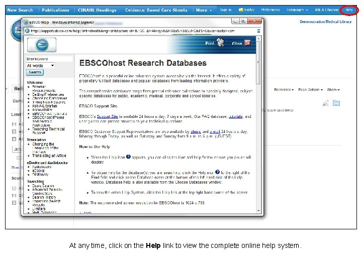Click the help window vertical scrollbar thumb
The image size is (362, 271).
tap(258, 63)
